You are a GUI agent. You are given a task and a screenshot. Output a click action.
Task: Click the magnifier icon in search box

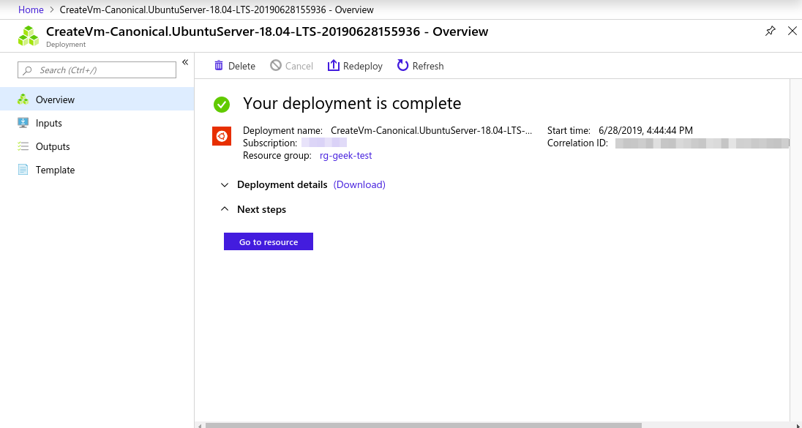click(x=28, y=70)
